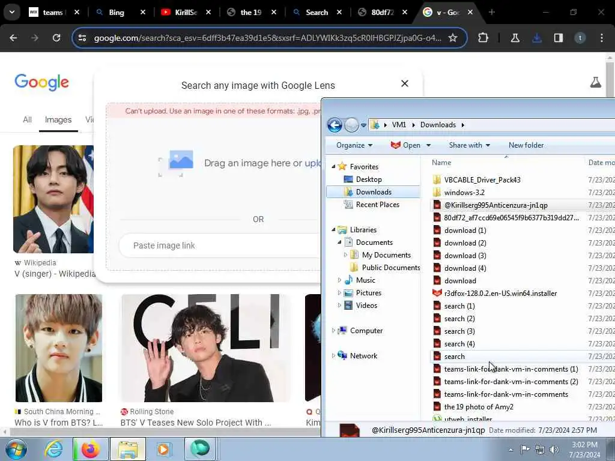Select the Images search tab
615x461 pixels.
pos(58,120)
